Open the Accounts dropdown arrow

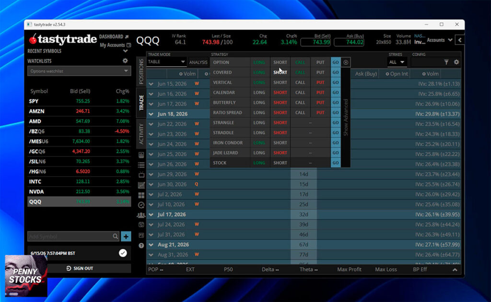click(450, 40)
